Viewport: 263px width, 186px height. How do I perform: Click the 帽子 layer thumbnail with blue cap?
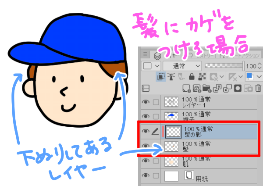171,116
